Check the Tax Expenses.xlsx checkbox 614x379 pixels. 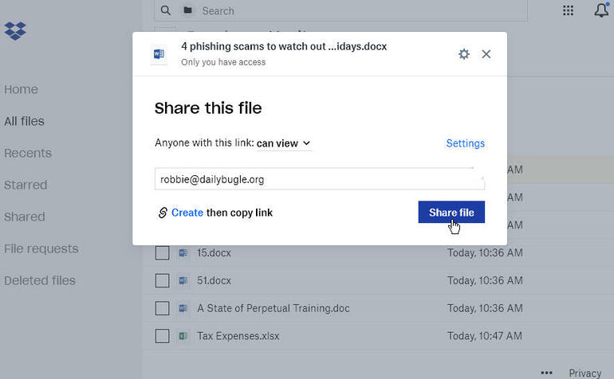click(x=162, y=336)
